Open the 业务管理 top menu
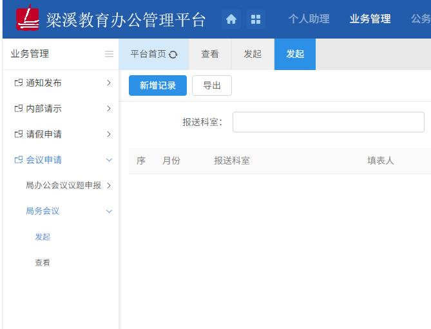431x329 pixels. [370, 19]
